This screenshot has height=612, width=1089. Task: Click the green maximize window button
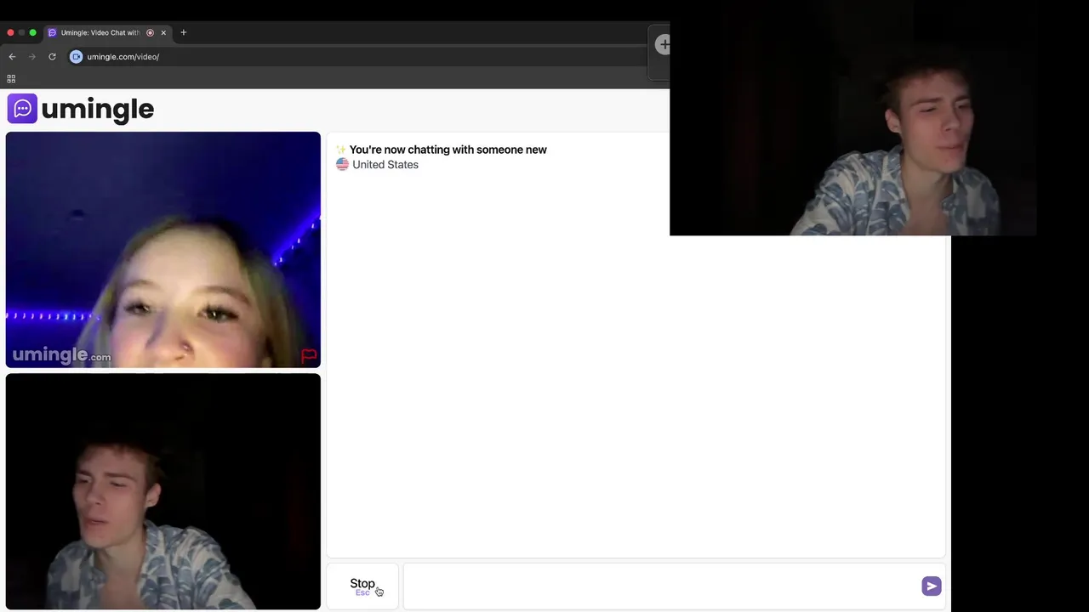tap(32, 32)
